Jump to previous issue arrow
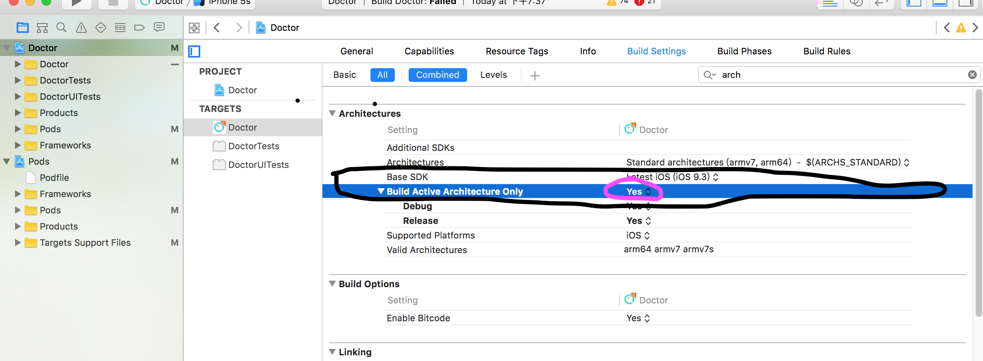The image size is (983, 361). pyautogui.click(x=947, y=28)
